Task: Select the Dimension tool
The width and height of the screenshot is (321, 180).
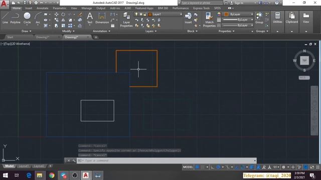Action: pyautogui.click(x=102, y=18)
